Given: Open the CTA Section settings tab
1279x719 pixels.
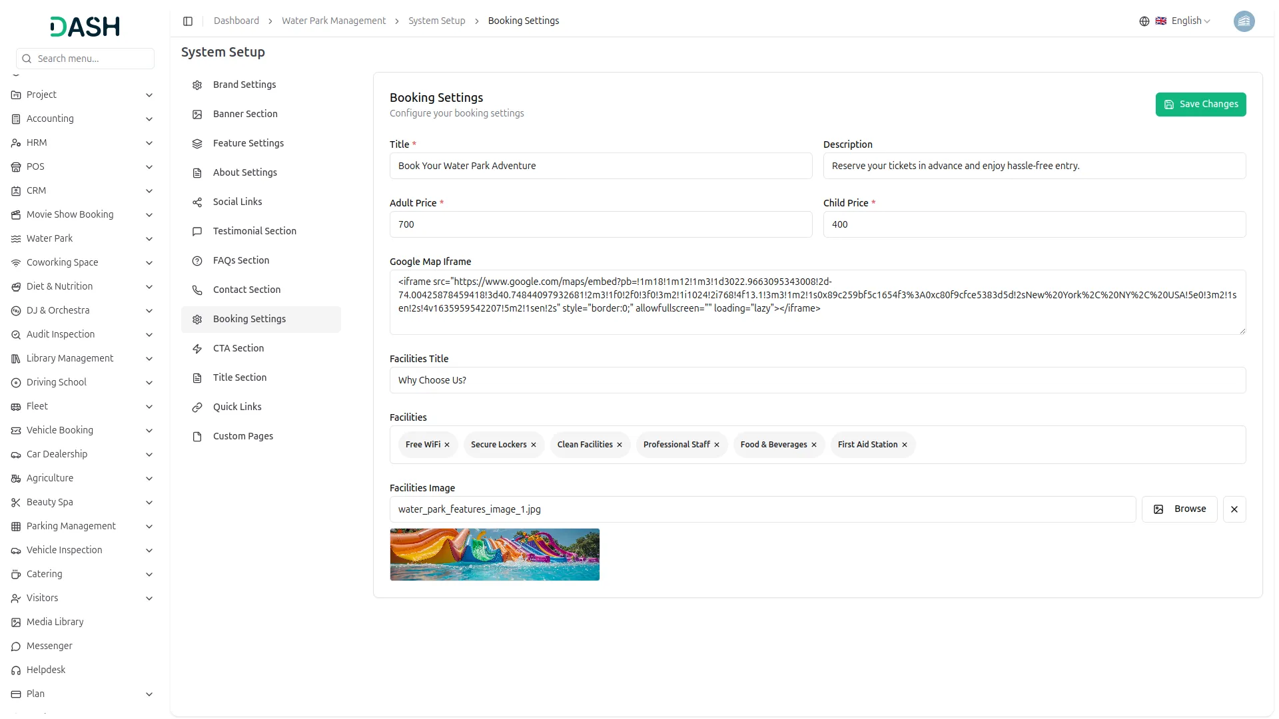Looking at the screenshot, I should (238, 348).
